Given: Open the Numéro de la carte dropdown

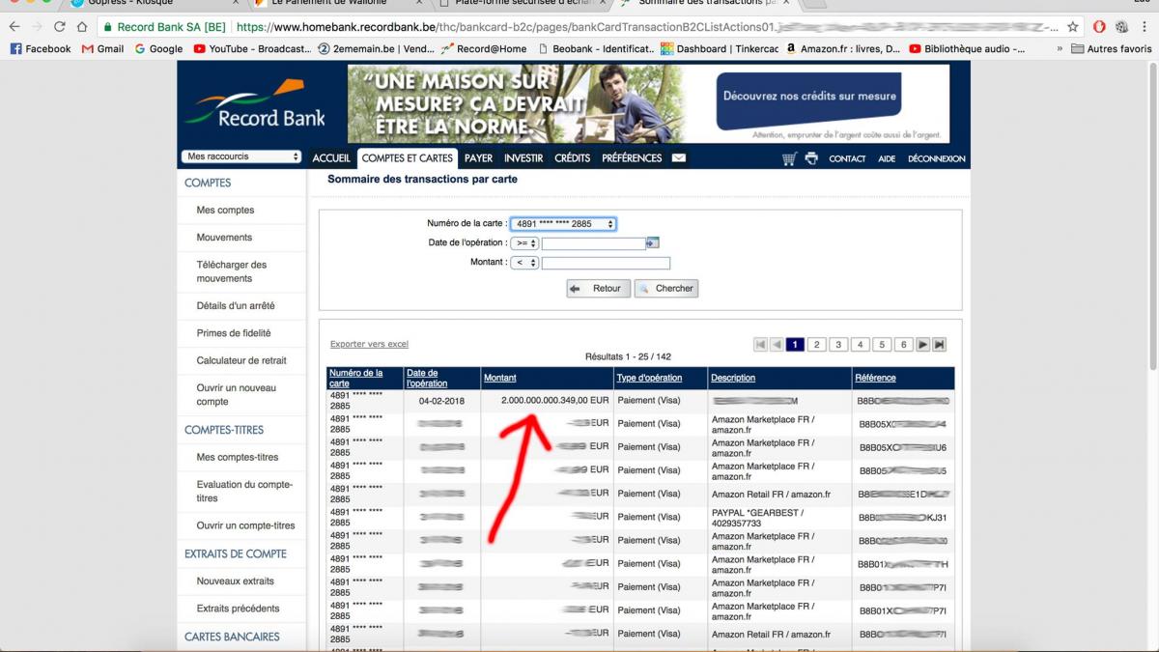Looking at the screenshot, I should [x=564, y=224].
